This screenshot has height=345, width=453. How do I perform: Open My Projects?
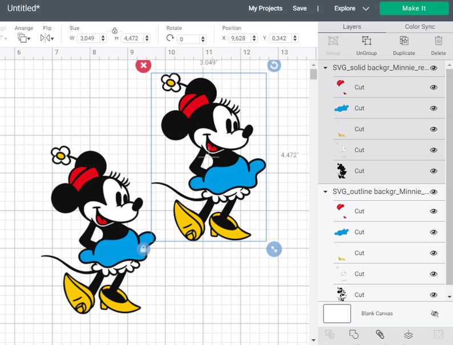point(265,9)
